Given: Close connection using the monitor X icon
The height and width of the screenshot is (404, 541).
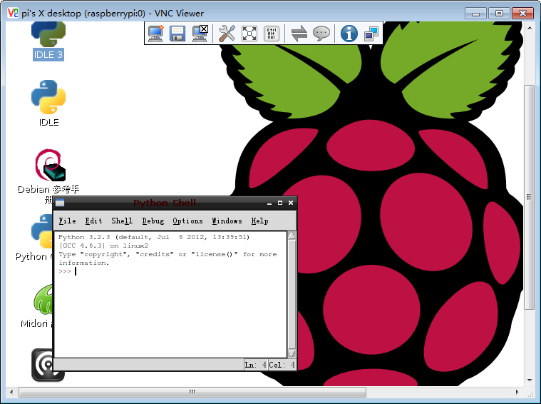Looking at the screenshot, I should click(200, 34).
